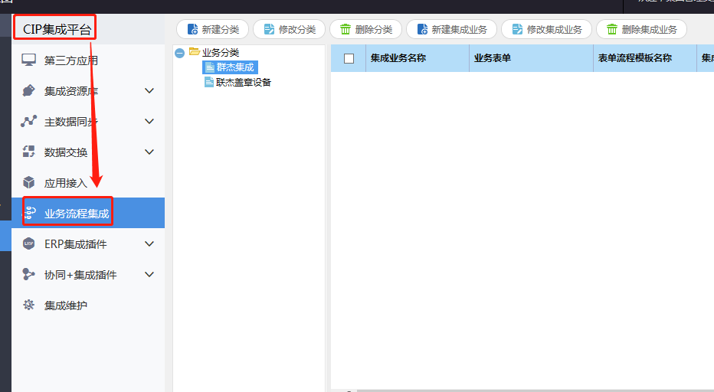Expand the 协同+集成插件 chevron

149,274
